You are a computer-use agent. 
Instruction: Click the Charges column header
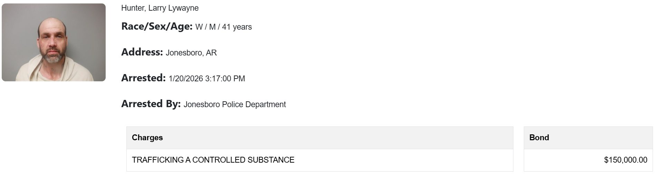click(147, 137)
